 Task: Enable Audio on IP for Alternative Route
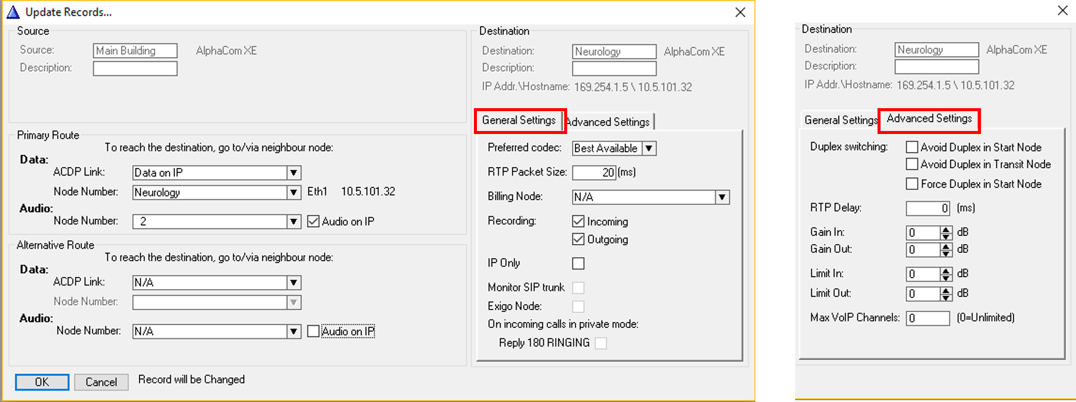pyautogui.click(x=313, y=331)
